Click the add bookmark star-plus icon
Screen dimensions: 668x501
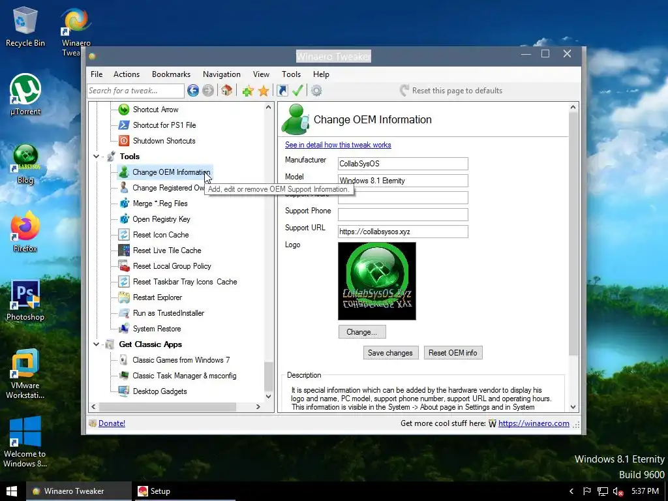coord(247,90)
